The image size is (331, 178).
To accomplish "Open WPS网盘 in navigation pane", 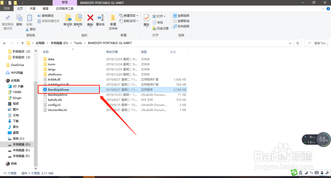I will (x=15, y=73).
